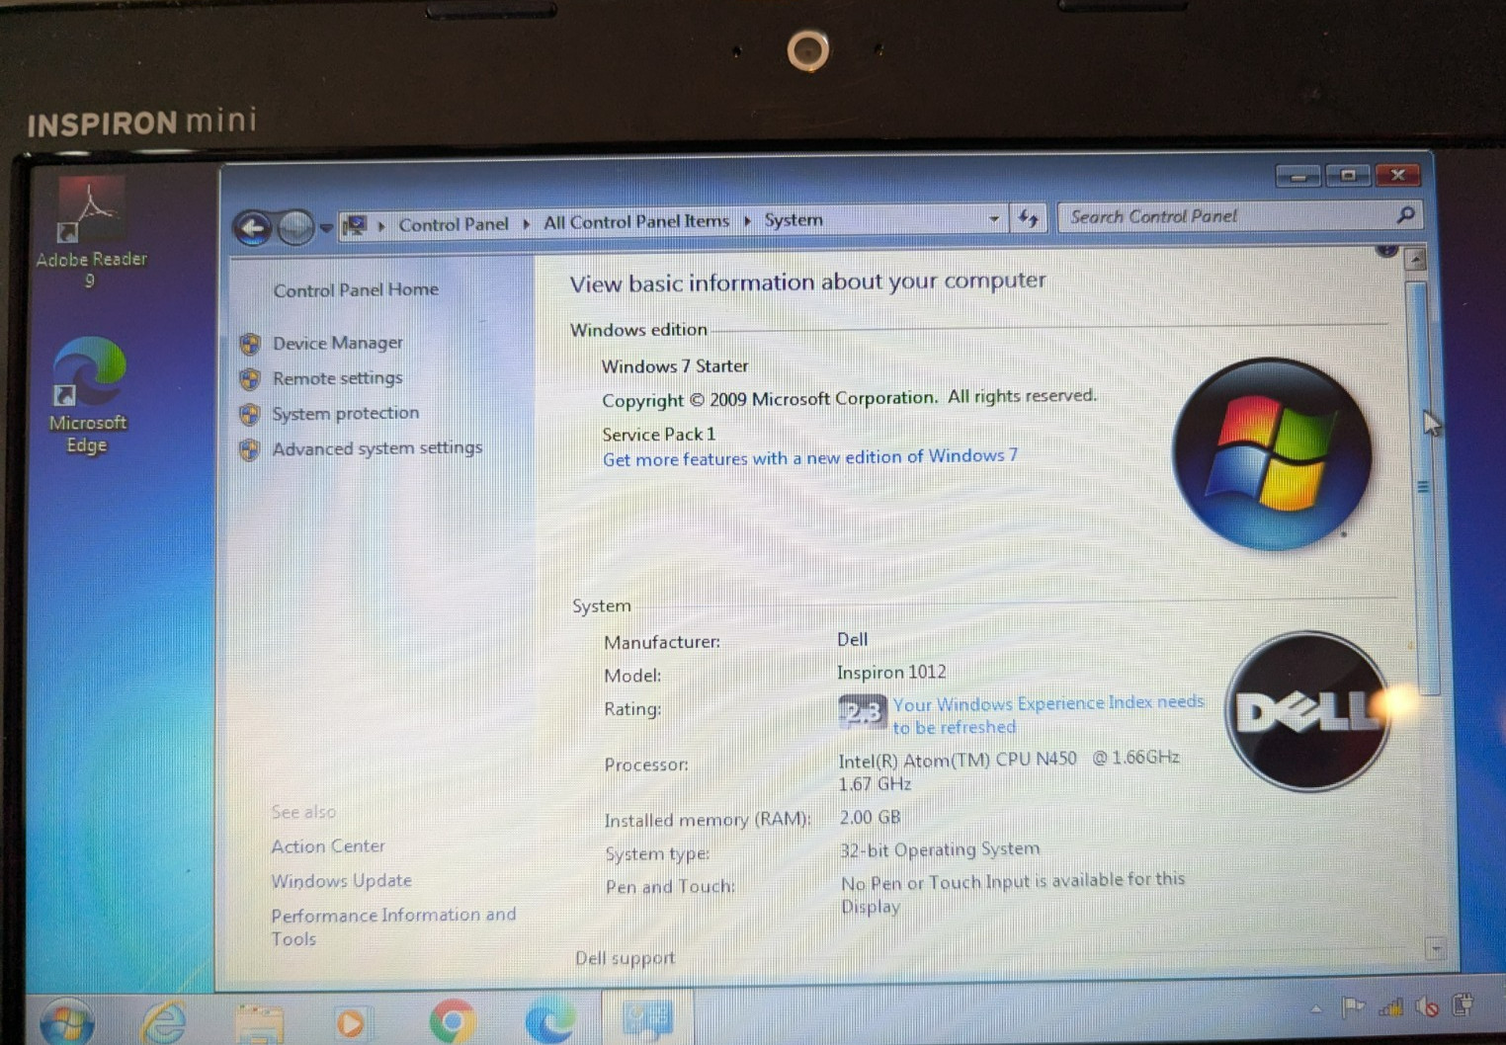
Task: Click the Dell logo image
Action: [x=1308, y=711]
